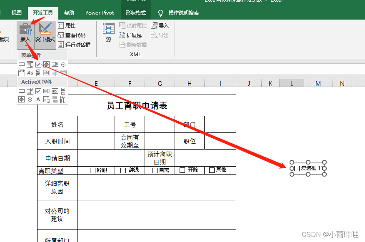Select the Label (Aa) form control icon
This screenshot has width=365, height=242.
[x=30, y=72]
